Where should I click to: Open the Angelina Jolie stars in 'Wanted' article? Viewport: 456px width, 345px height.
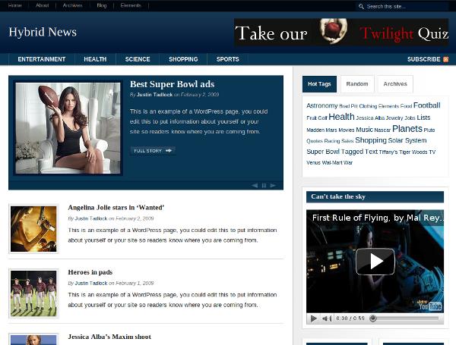click(116, 208)
